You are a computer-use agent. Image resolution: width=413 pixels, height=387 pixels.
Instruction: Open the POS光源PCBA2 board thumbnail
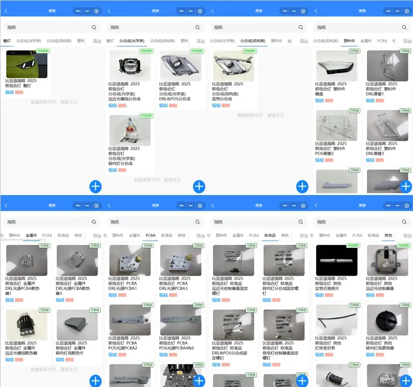click(x=130, y=320)
